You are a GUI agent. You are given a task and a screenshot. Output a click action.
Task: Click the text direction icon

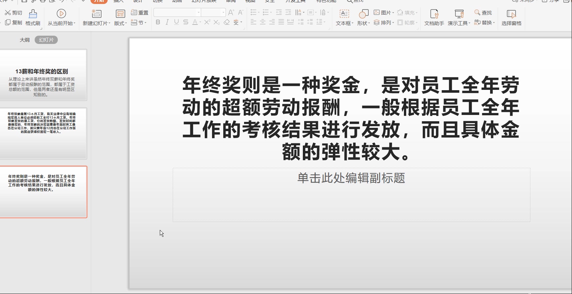[298, 13]
